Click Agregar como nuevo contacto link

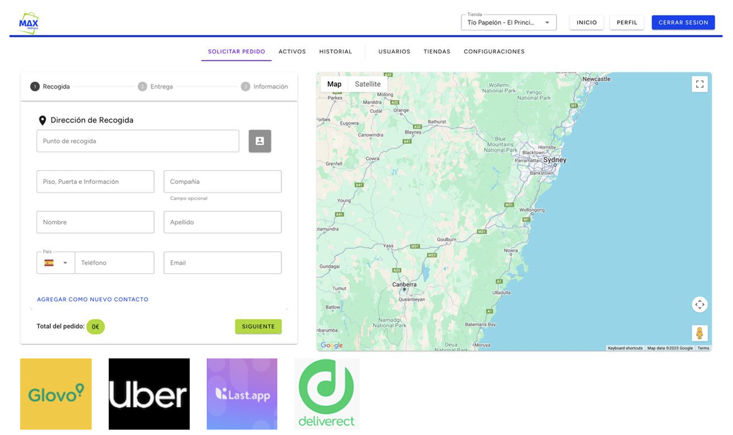pyautogui.click(x=92, y=299)
